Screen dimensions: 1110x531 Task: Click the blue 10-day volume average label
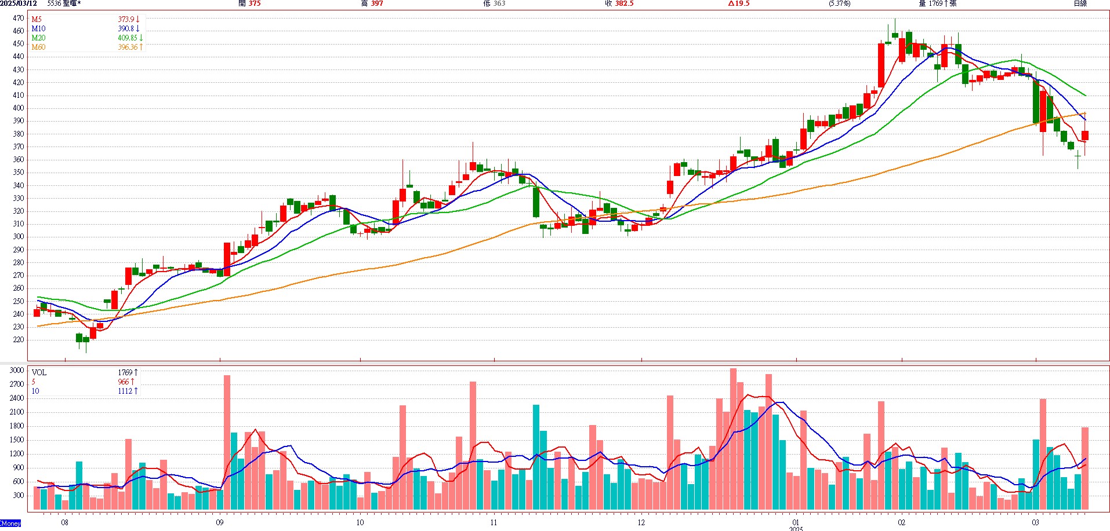[35, 391]
